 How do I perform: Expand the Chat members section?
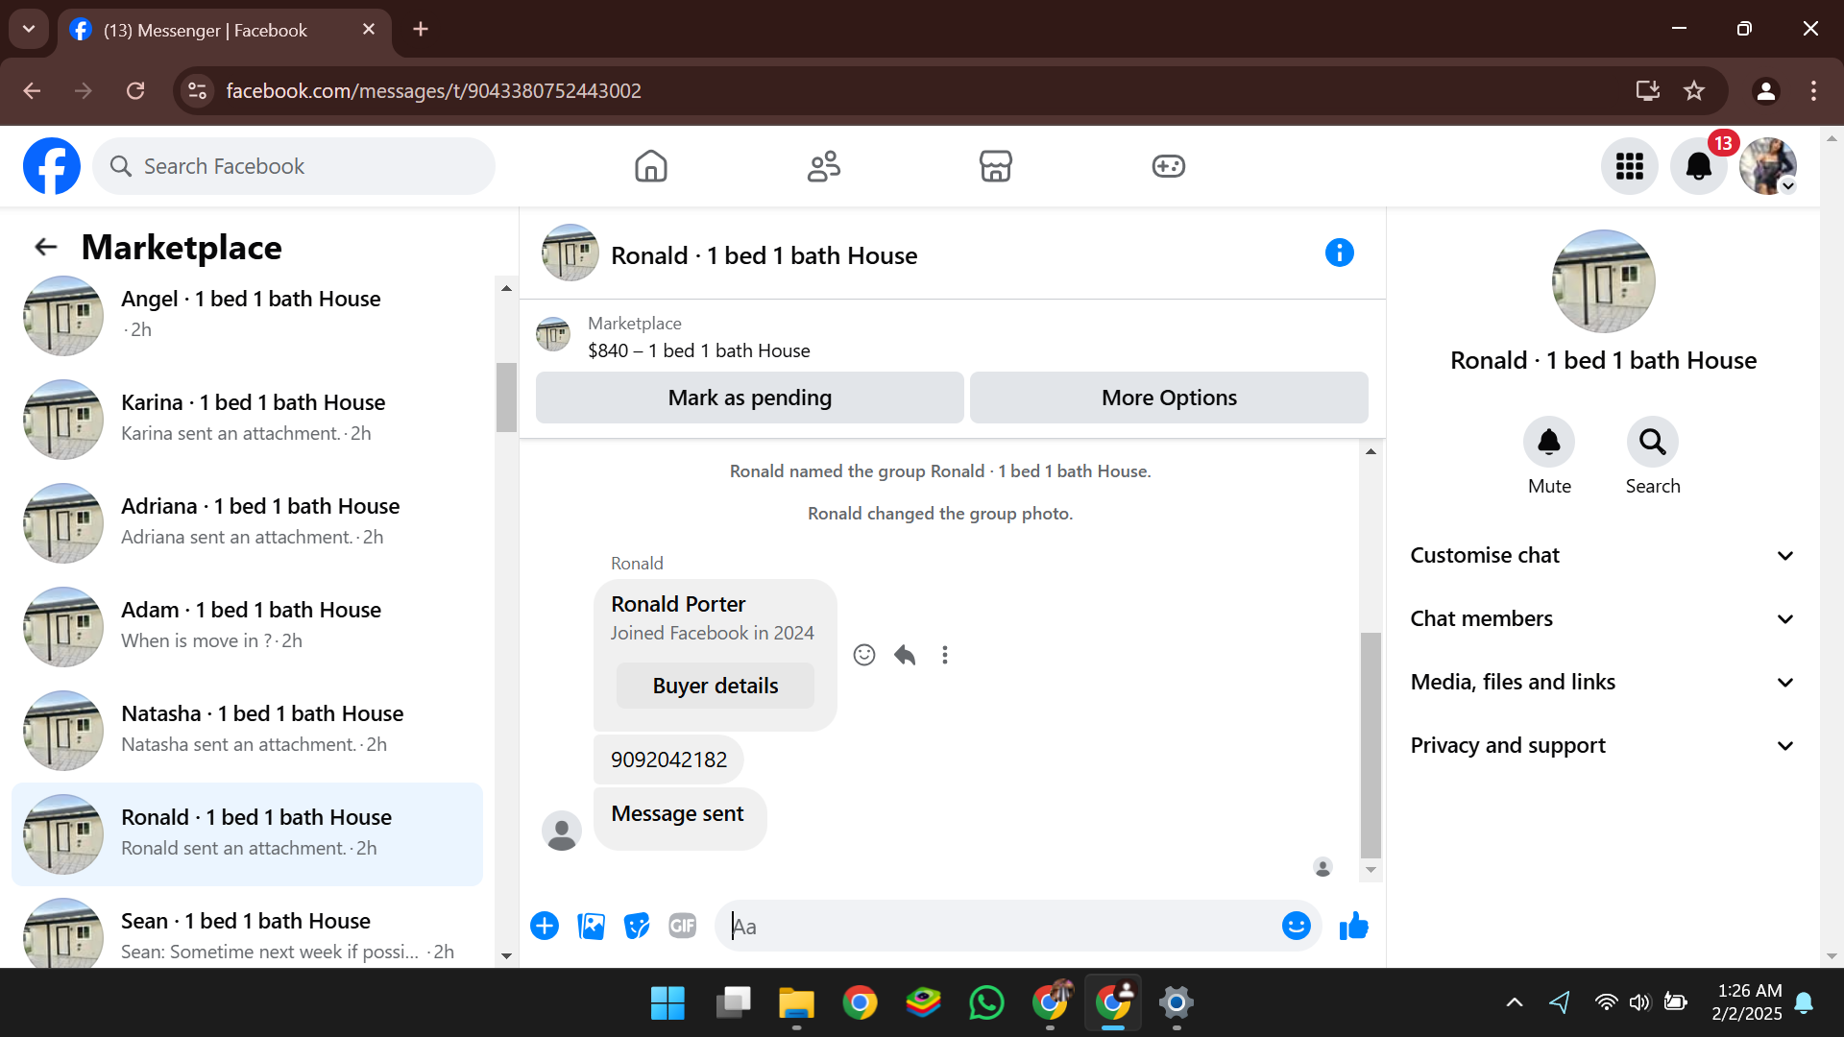[1601, 619]
